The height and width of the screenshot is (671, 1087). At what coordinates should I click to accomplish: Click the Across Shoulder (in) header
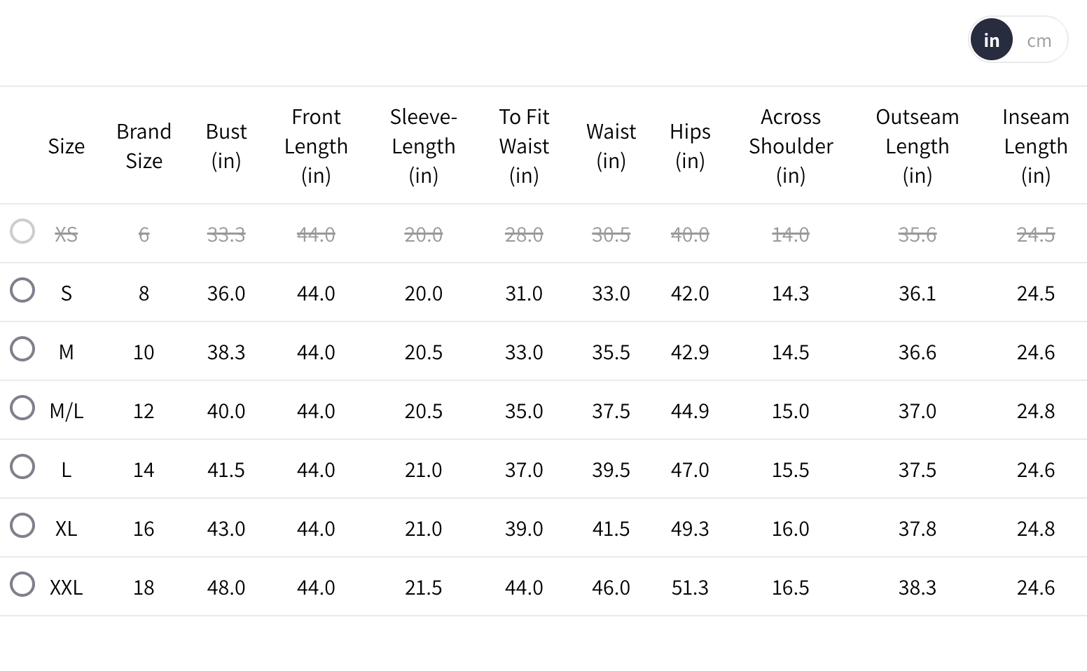click(791, 146)
